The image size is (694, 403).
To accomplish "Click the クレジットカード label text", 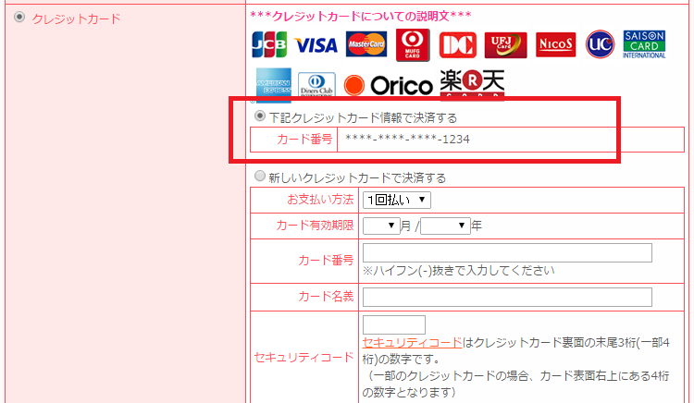I will coord(76,18).
